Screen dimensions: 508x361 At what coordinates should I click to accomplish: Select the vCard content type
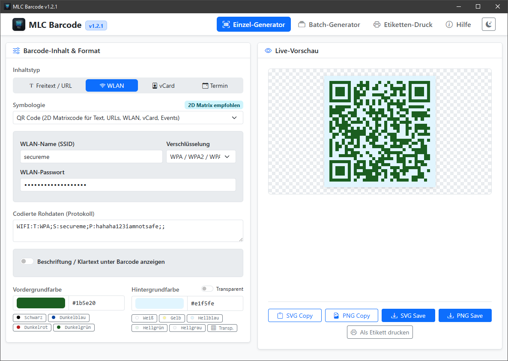[x=164, y=86]
